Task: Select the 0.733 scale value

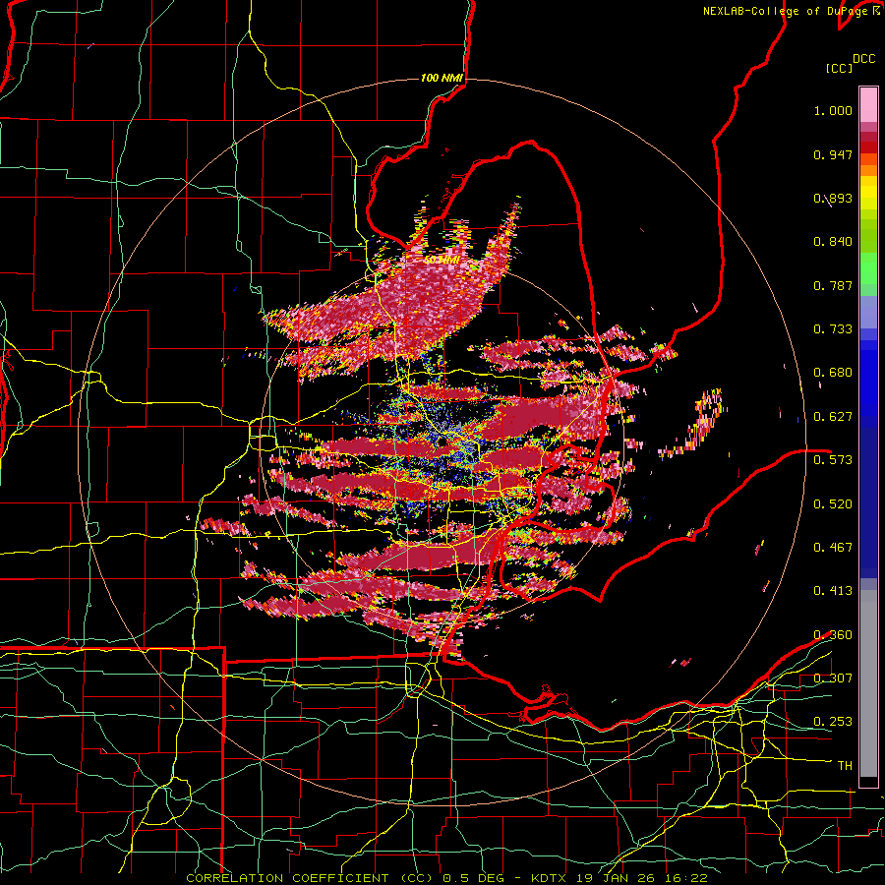Action: pos(833,329)
